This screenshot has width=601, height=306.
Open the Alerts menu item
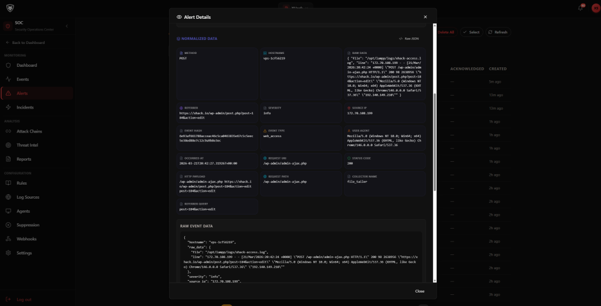(22, 93)
